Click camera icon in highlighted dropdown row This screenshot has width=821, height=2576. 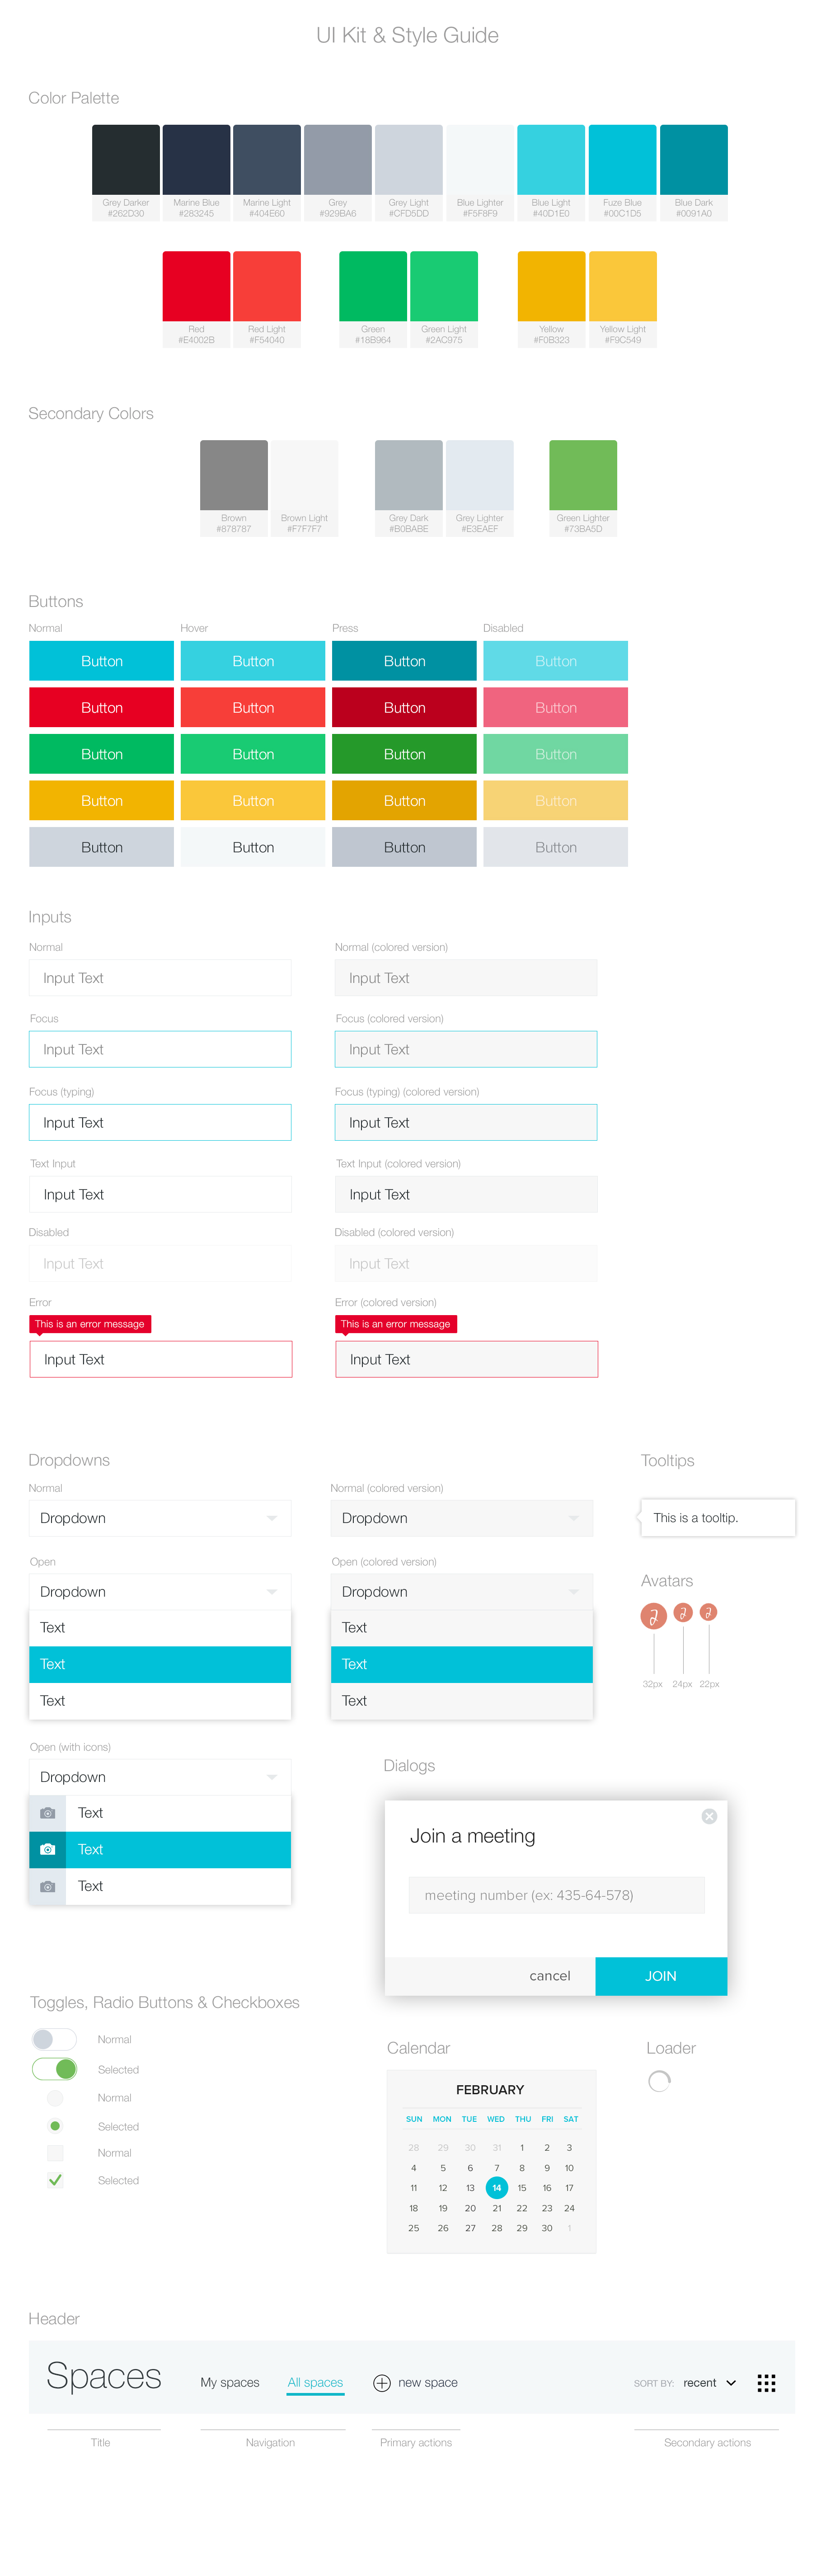[x=47, y=1849]
